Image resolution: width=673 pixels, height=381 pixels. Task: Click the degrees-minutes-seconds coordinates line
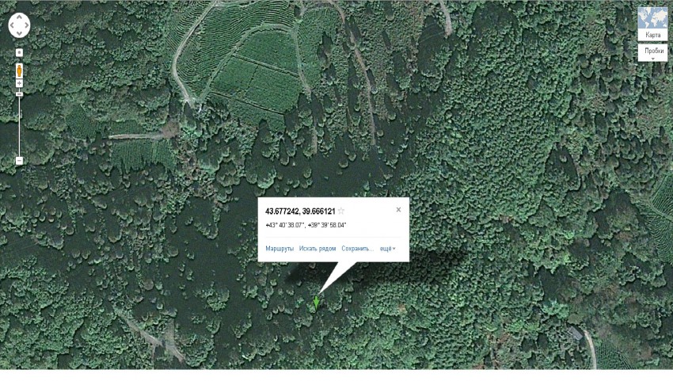click(x=306, y=225)
